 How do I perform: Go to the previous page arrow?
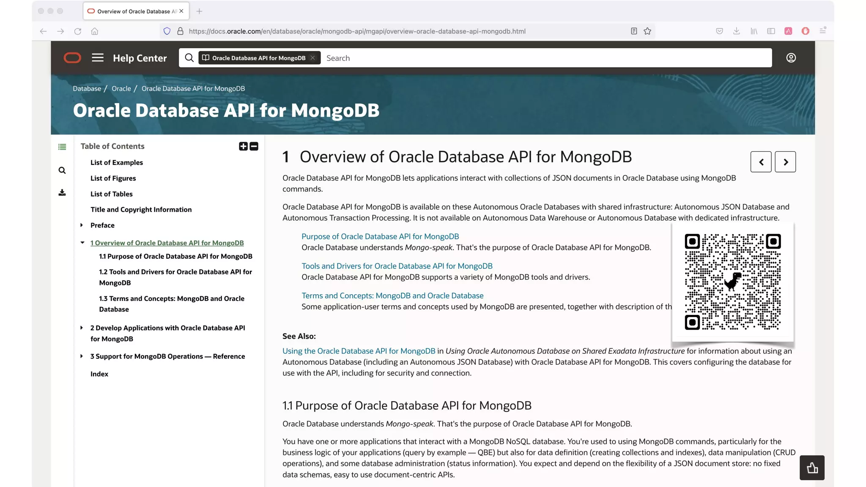point(761,162)
